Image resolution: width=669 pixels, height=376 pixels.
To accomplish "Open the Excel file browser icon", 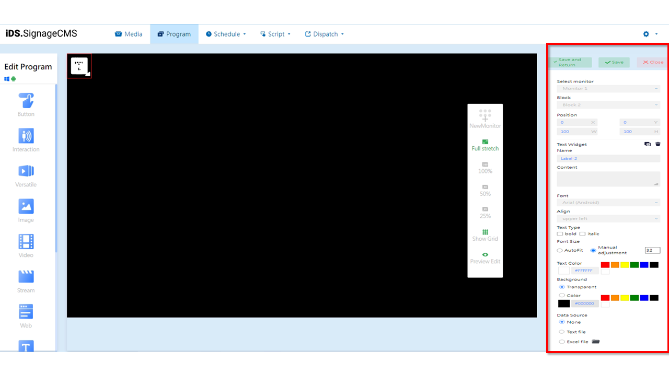I will point(595,341).
